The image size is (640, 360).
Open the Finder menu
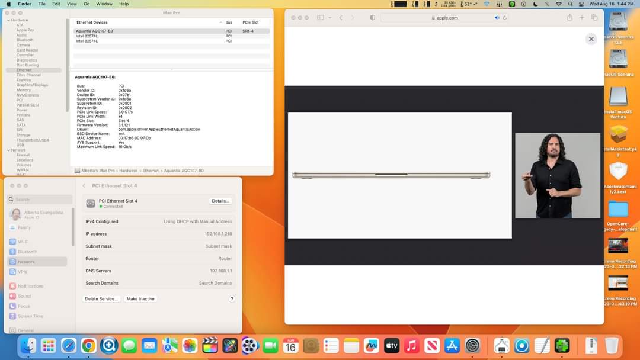point(24,4)
